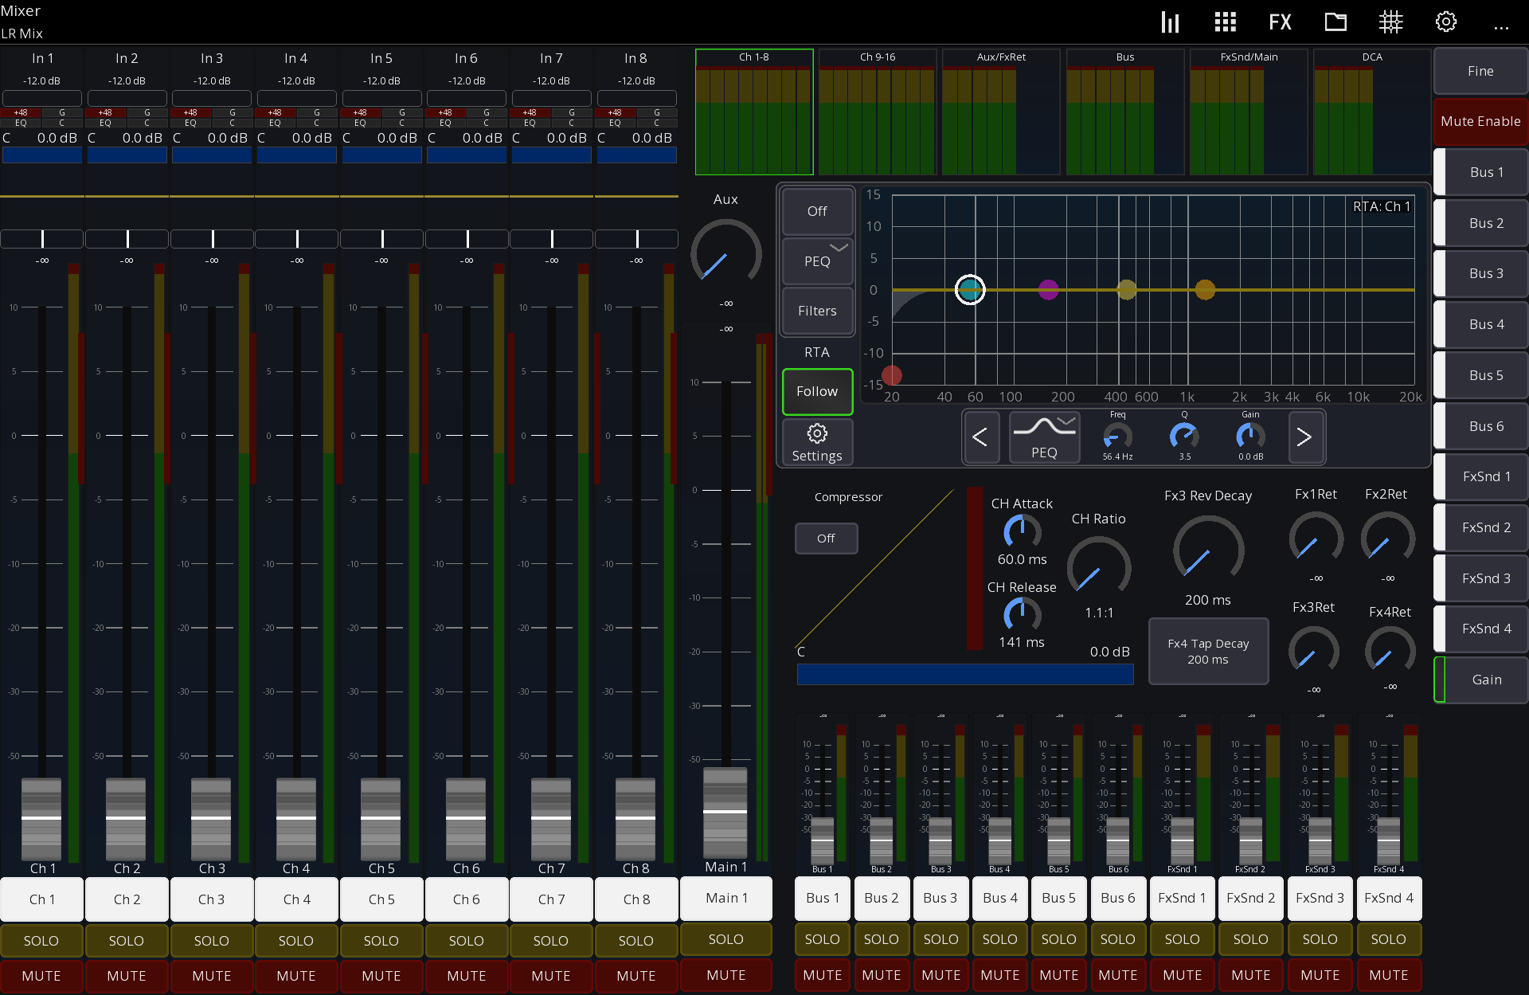Viewport: 1529px width, 995px height.
Task: Toggle EQ Off button
Action: coord(817,211)
